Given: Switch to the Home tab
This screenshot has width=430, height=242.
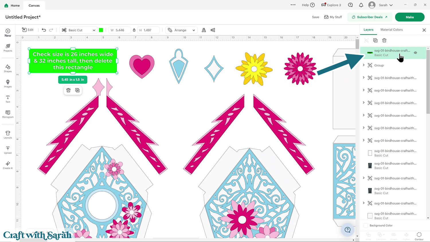Looking at the screenshot, I should (12, 5).
